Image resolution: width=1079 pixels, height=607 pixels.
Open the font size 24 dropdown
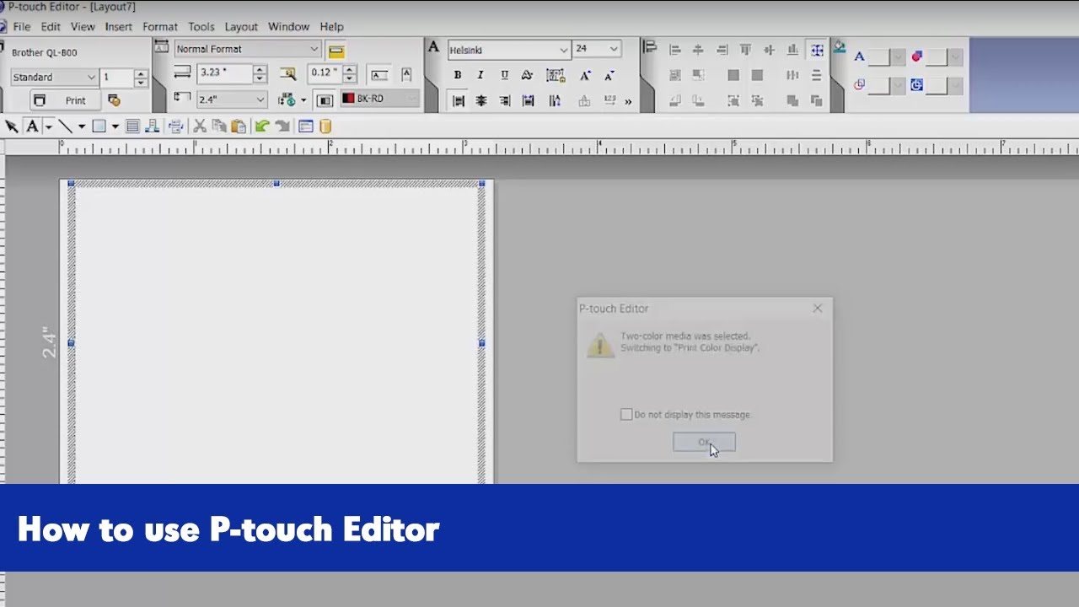tap(597, 49)
